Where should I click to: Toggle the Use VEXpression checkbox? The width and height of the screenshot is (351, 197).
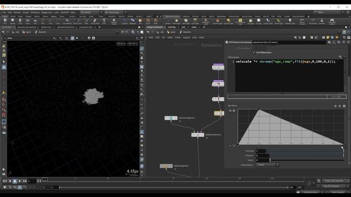(254, 53)
